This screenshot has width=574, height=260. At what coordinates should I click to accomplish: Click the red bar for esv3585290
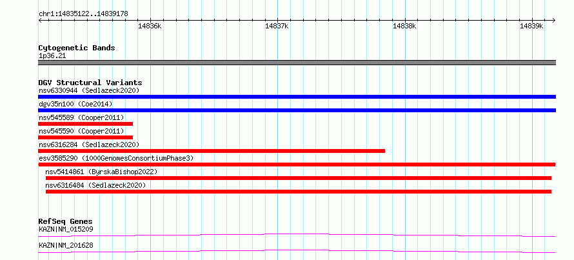pos(297,165)
